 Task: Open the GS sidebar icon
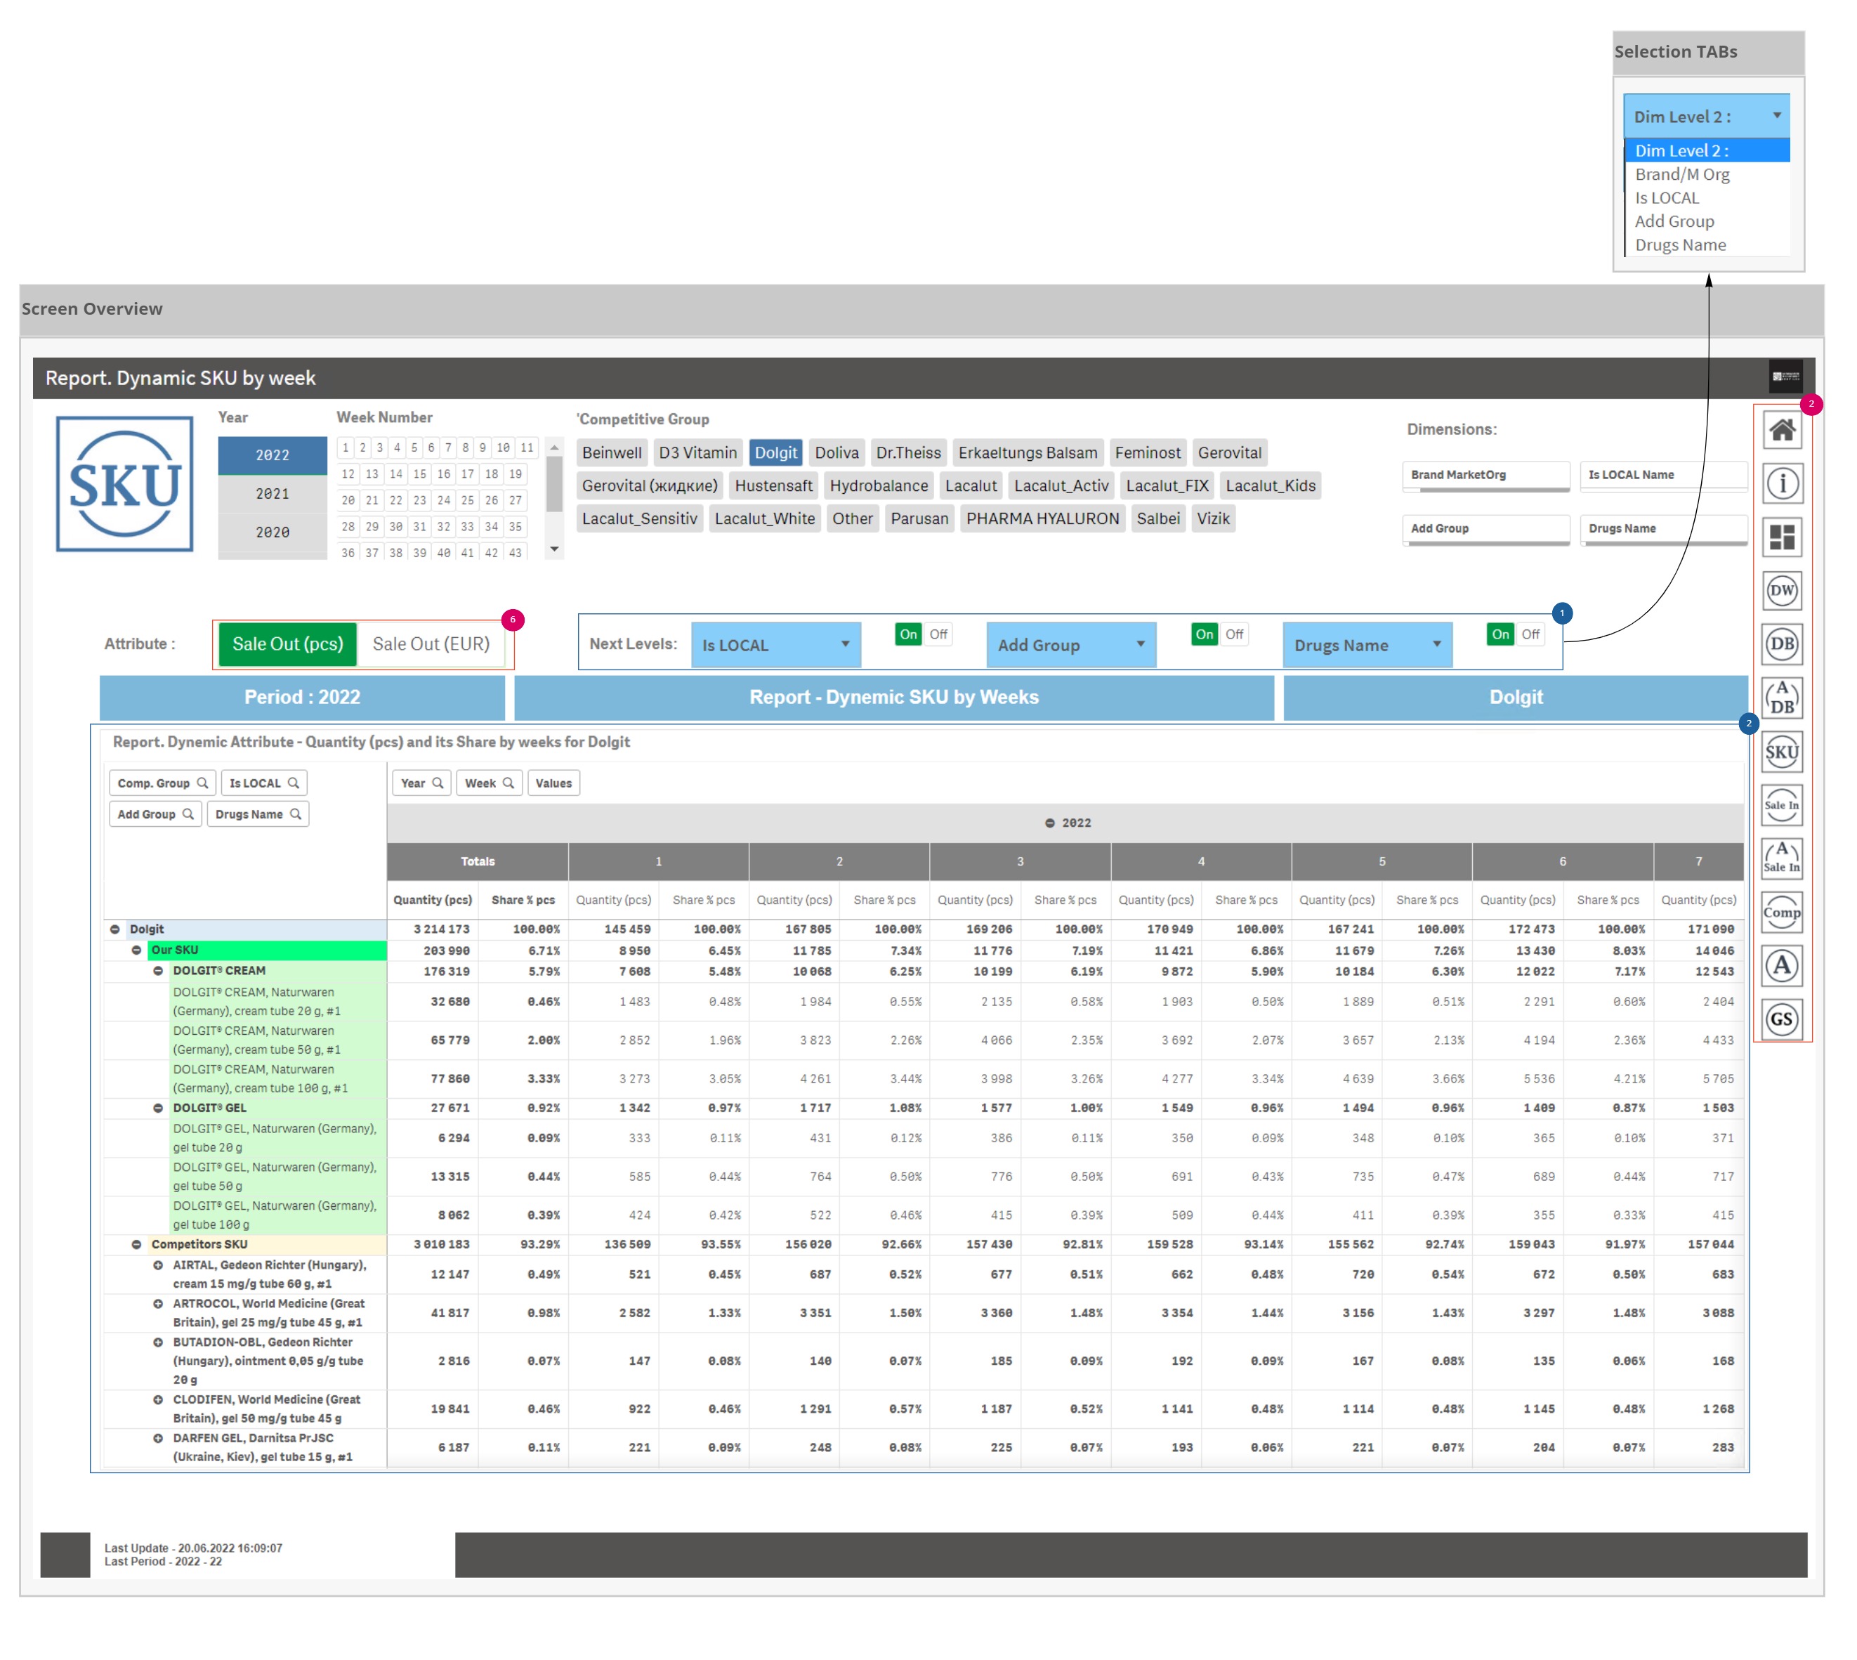point(1781,1019)
